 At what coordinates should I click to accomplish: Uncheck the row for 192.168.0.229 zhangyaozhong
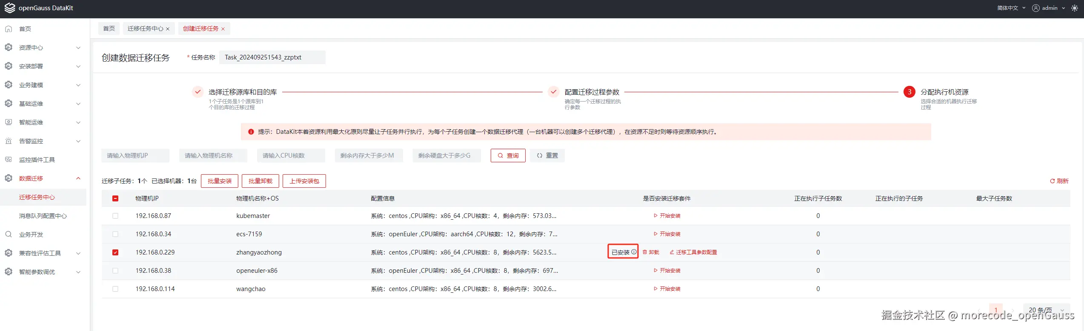click(x=115, y=252)
